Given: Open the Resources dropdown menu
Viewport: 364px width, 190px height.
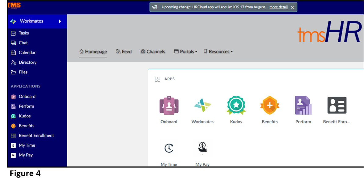Looking at the screenshot, I should pos(218,52).
